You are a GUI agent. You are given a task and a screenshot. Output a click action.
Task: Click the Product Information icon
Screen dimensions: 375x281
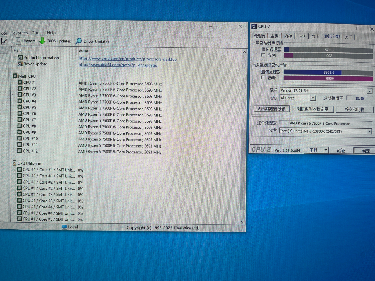(20, 57)
